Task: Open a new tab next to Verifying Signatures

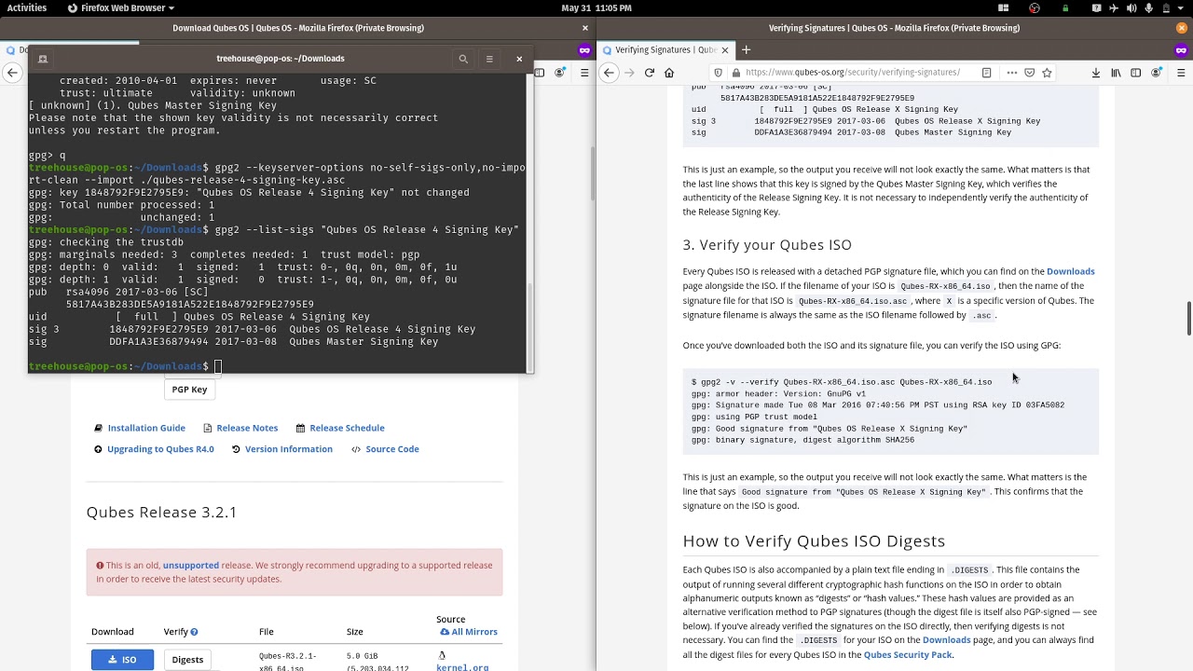Action: tap(746, 49)
